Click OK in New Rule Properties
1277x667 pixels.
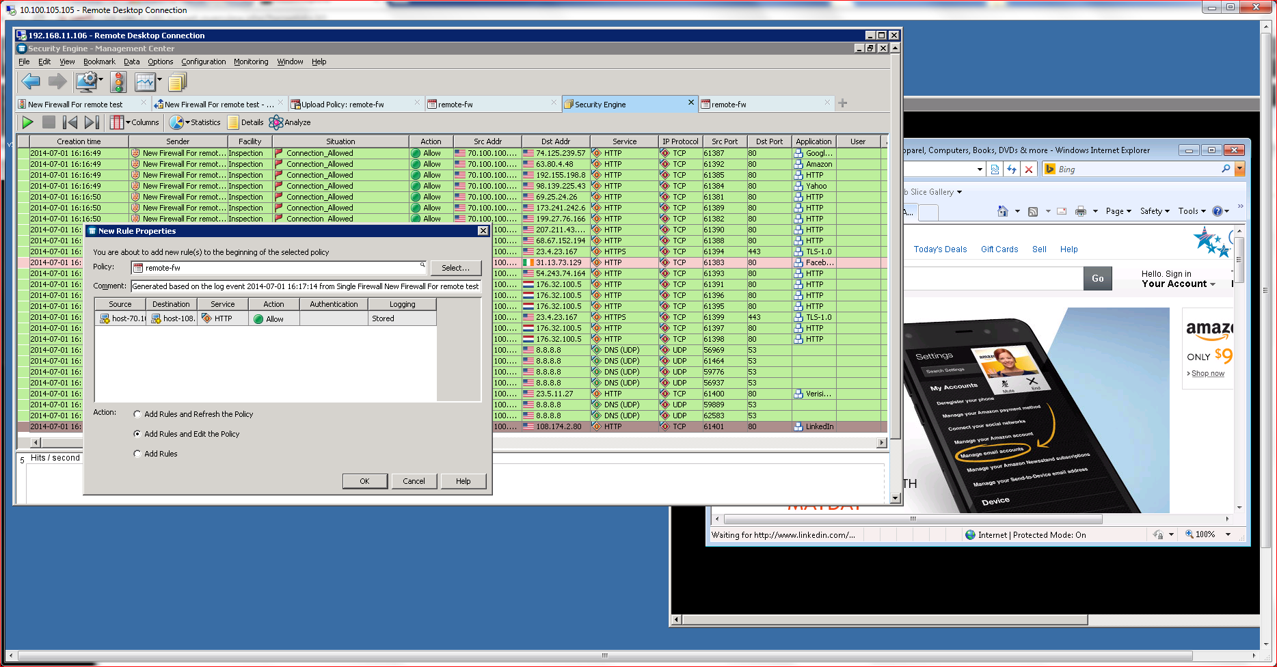click(364, 481)
